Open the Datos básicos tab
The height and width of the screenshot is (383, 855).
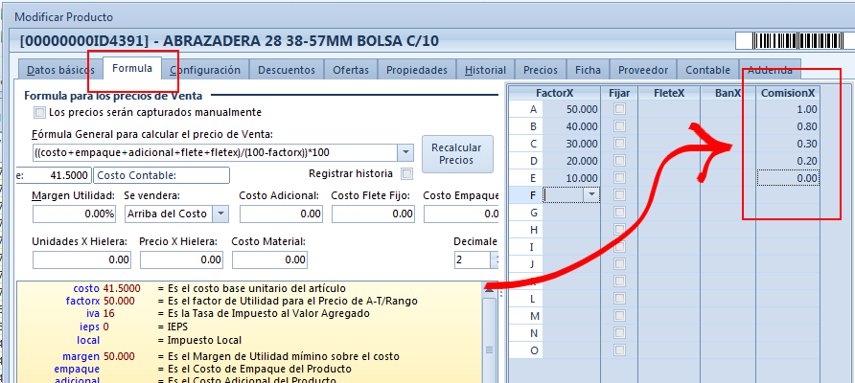54,70
